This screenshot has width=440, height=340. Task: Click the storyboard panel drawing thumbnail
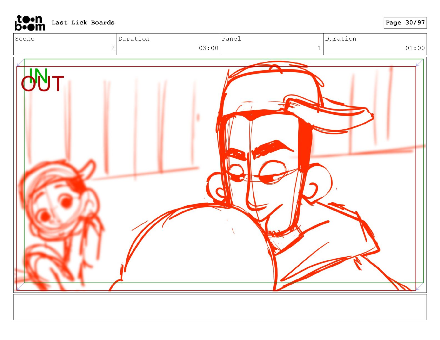click(x=220, y=175)
